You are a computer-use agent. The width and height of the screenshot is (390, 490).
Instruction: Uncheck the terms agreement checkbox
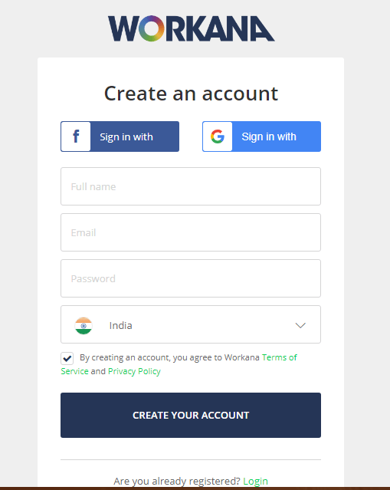[x=67, y=358]
